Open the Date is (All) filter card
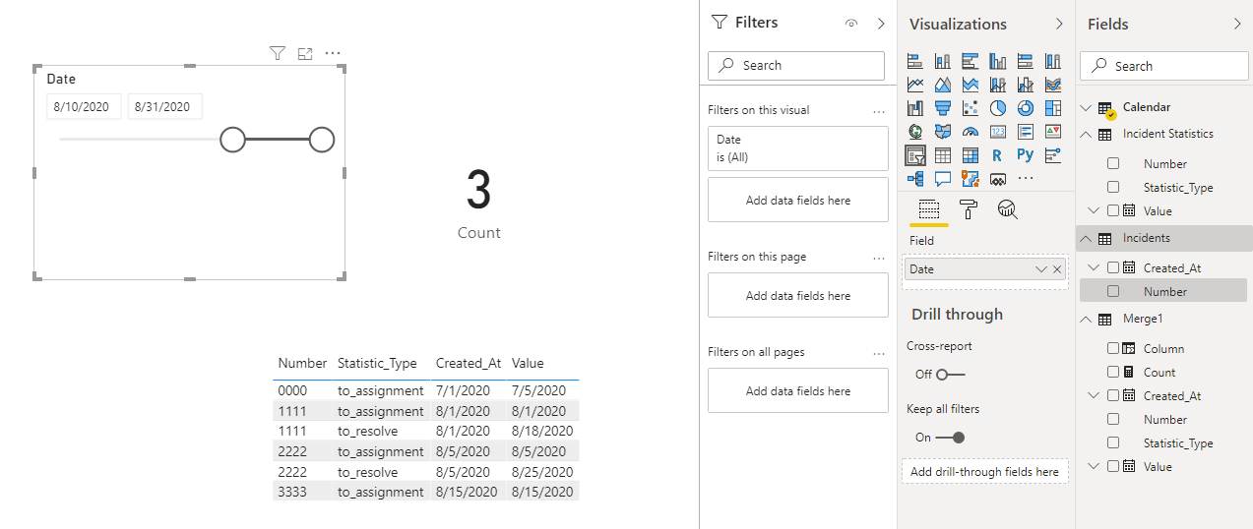The image size is (1253, 529). [x=798, y=148]
